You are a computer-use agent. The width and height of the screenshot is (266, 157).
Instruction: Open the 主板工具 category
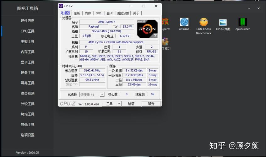tap(28, 41)
